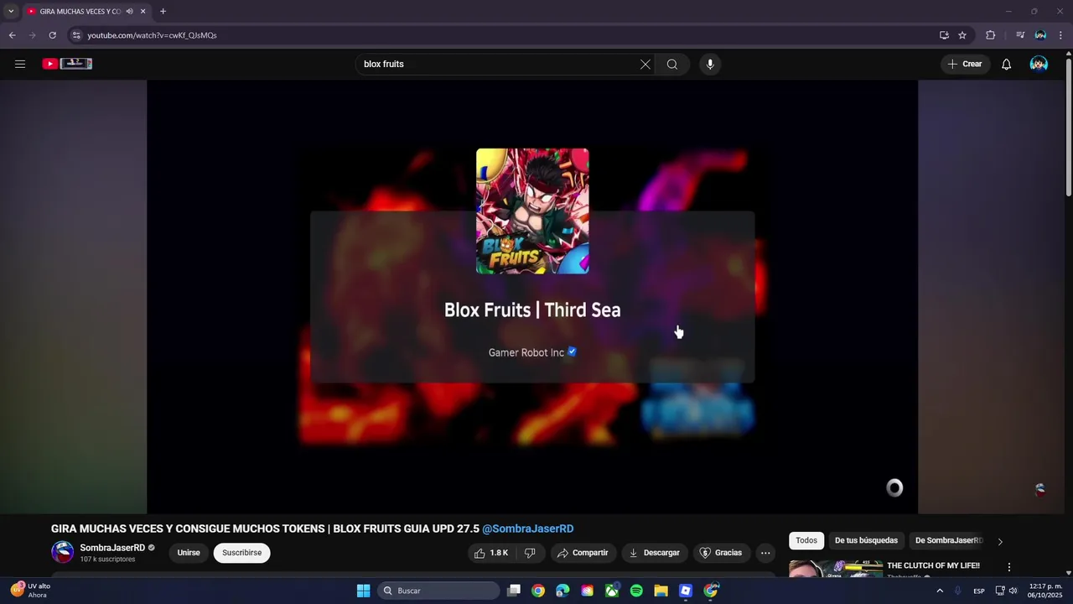
Task: Select the 'De SombraJaserRD' chip
Action: 948,541
